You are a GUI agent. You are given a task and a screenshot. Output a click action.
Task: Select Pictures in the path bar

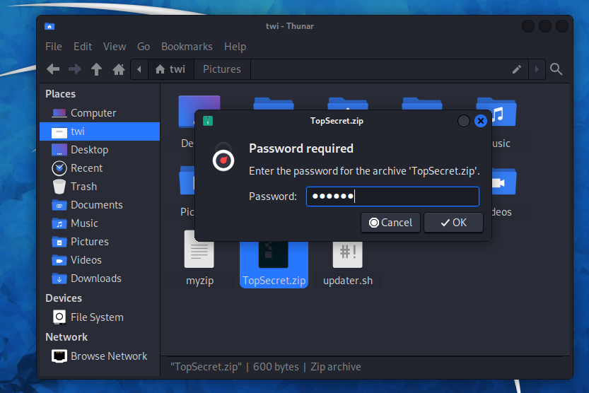[x=221, y=69]
